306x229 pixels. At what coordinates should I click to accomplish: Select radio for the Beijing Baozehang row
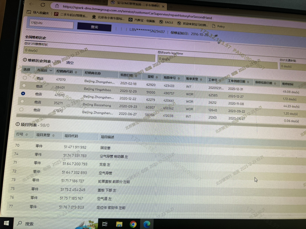tap(22, 101)
